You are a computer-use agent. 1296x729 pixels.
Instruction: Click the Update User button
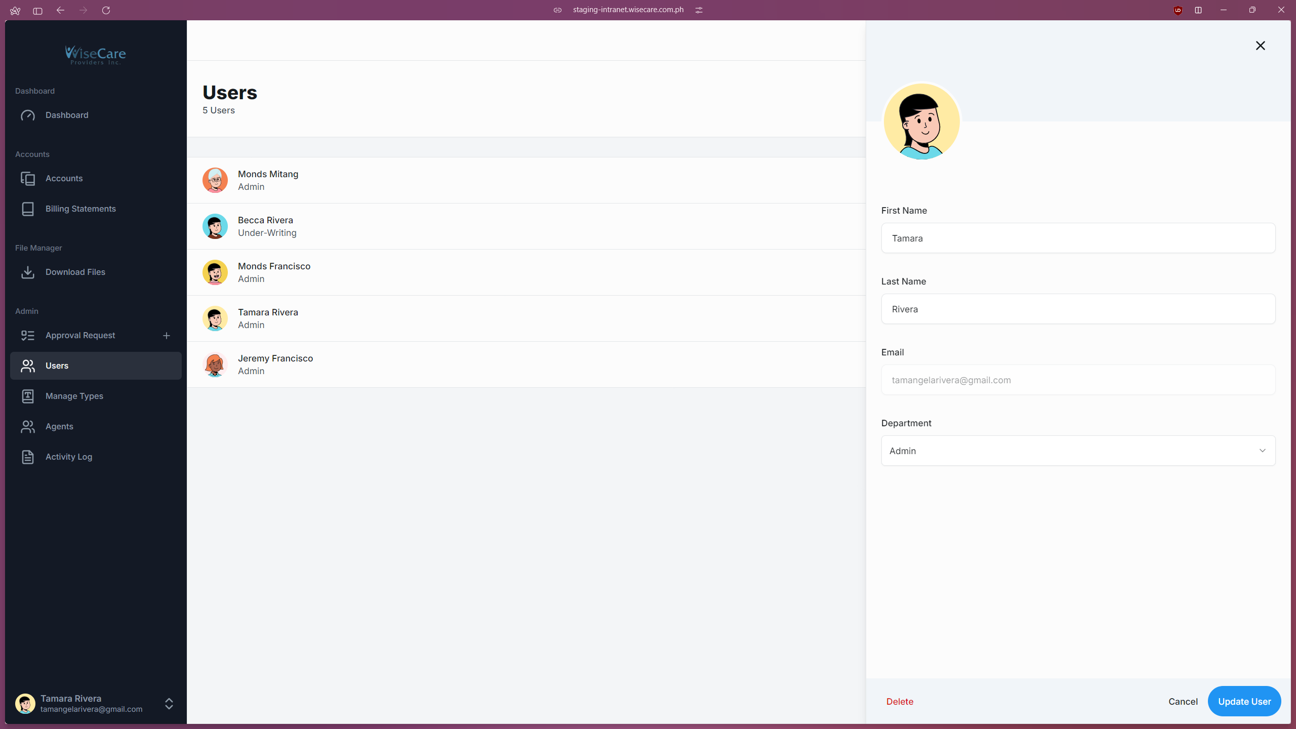coord(1245,701)
